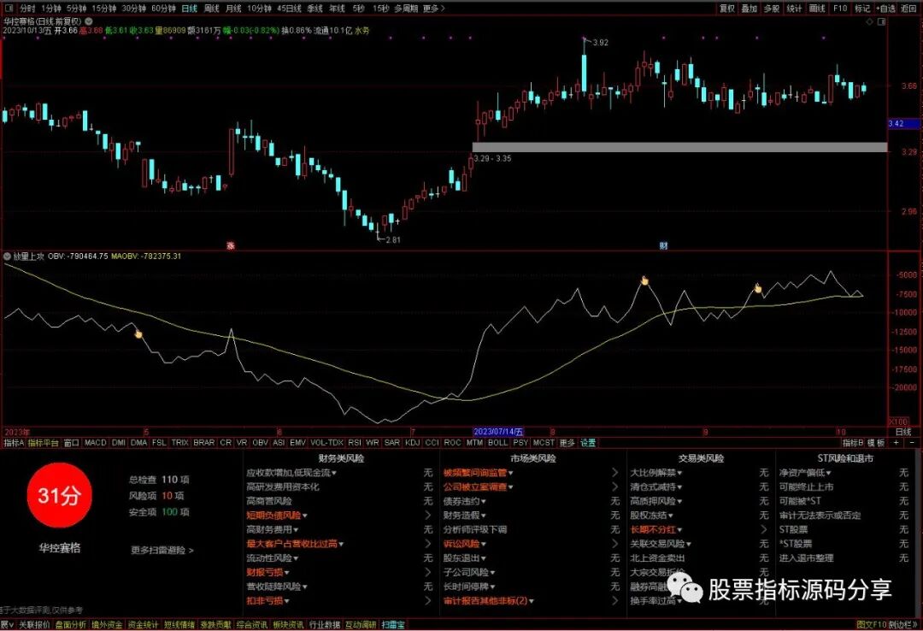The height and width of the screenshot is (631, 923).
Task: Click the fire signal marker near late September OBV
Action: tap(758, 288)
